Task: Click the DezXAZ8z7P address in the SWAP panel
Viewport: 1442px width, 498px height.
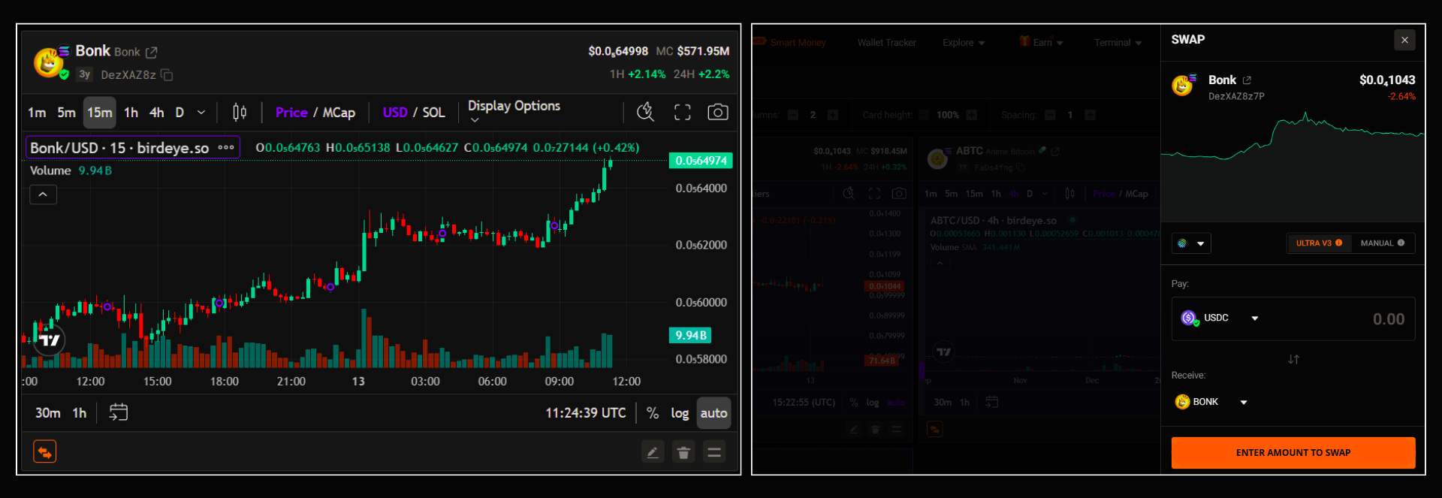Action: click(x=1236, y=96)
